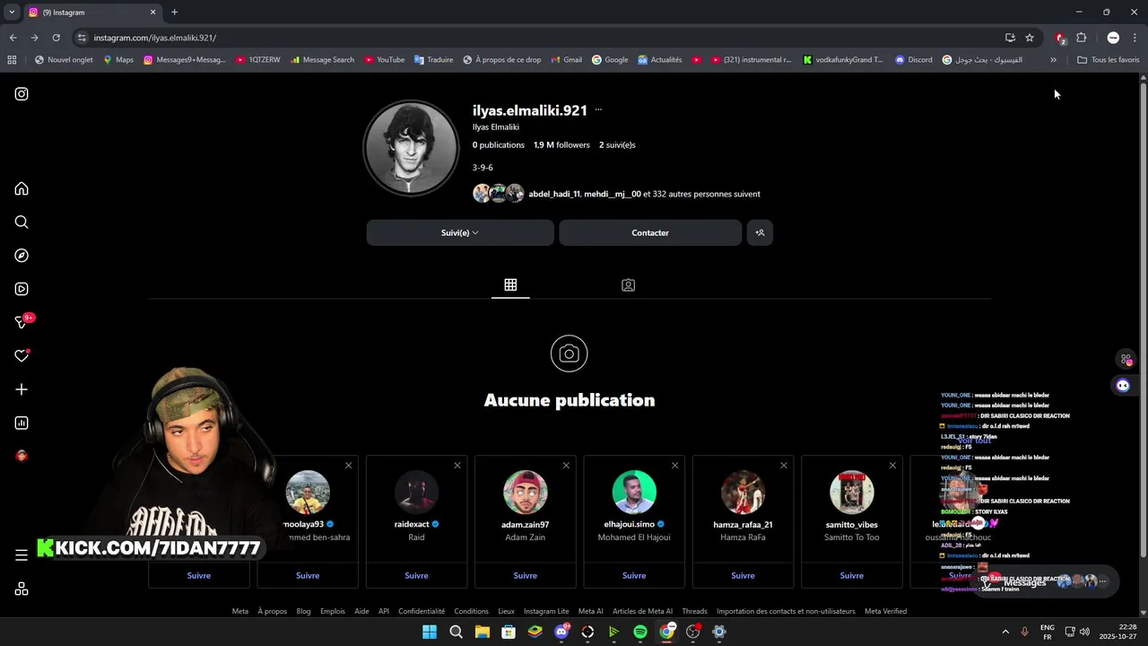Screen dimensions: 1148x646
Task: Open the Gmail bookmark
Action: coord(566,60)
